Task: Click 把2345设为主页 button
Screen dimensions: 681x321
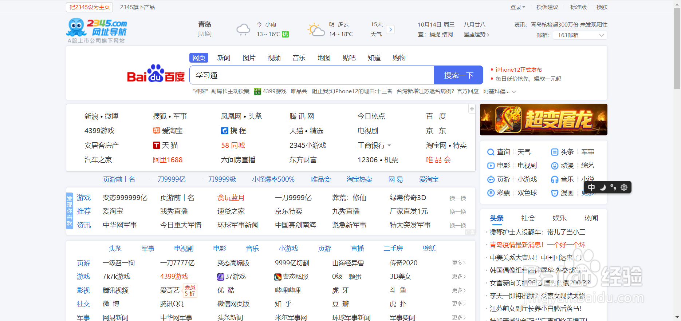Action: tap(90, 7)
